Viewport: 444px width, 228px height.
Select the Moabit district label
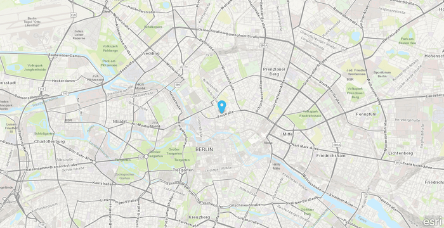click(119, 122)
